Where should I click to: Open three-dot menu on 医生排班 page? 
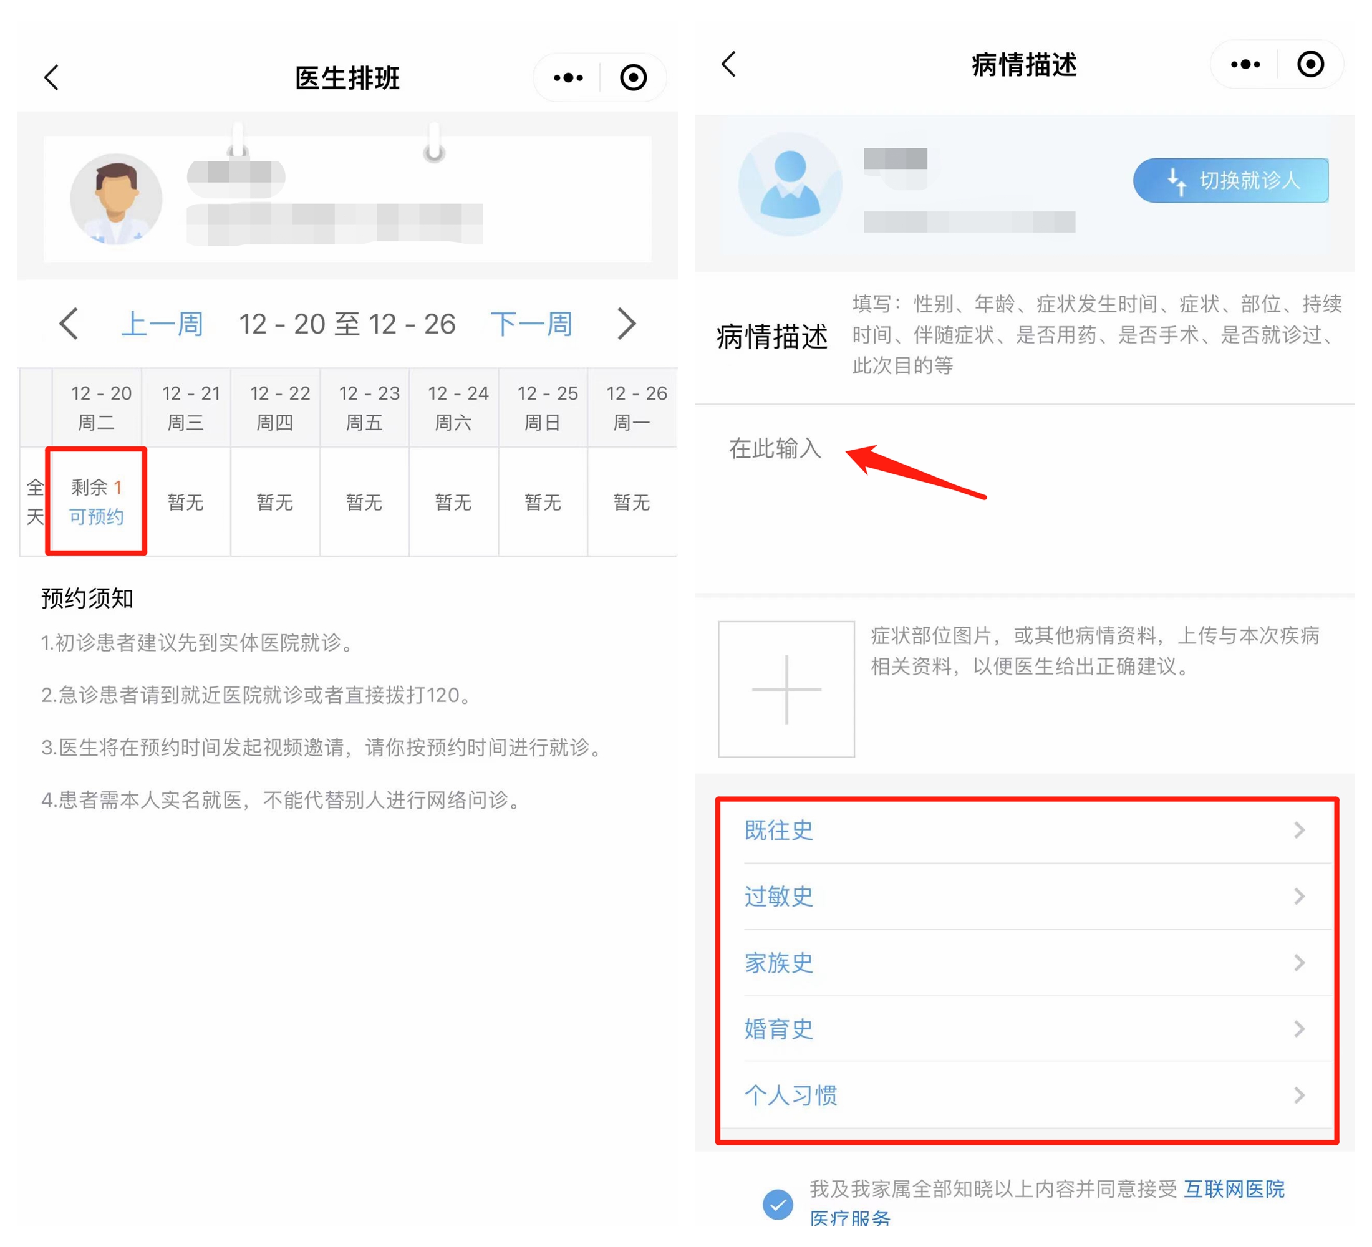568,77
